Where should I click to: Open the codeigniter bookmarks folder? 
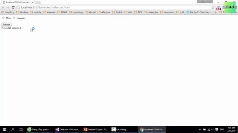point(151,12)
